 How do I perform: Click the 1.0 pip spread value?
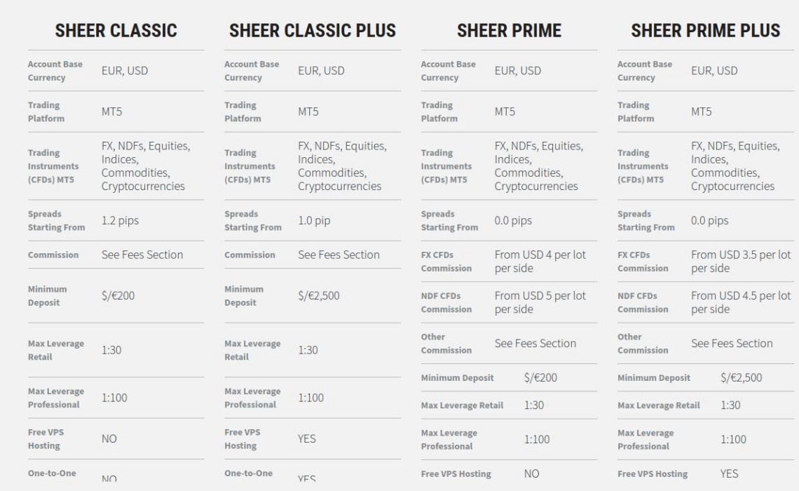click(x=315, y=221)
